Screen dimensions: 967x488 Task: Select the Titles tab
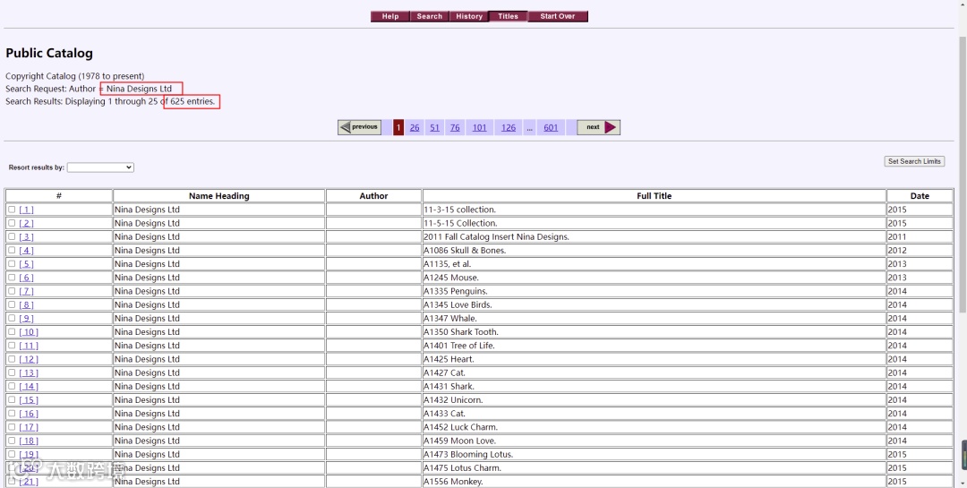click(509, 17)
